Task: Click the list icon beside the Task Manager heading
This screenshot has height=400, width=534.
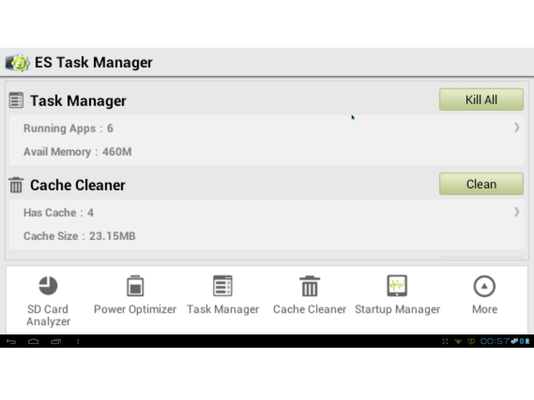Action: click(x=16, y=101)
